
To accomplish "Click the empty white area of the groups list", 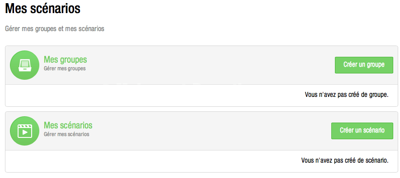I will click(x=153, y=96).
